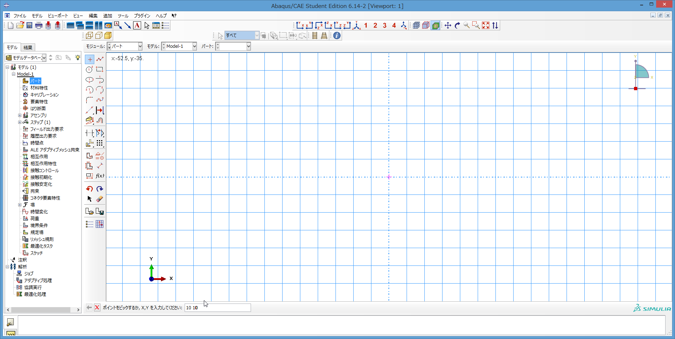Undo the last sketch action
The width and height of the screenshot is (675, 339).
[x=90, y=189]
